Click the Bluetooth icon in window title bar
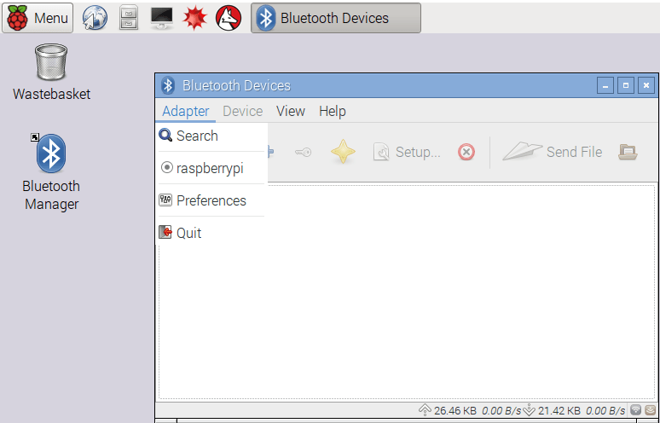Image resolution: width=660 pixels, height=423 pixels. tap(168, 85)
